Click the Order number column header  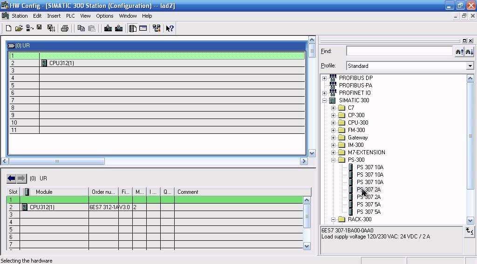(x=103, y=192)
